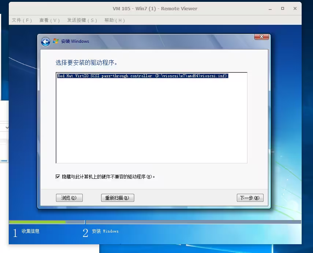The width and height of the screenshot is (313, 253).
Task: Select the Red Hat VirtIO SCSI pass-through controller driver
Action: click(x=142, y=76)
